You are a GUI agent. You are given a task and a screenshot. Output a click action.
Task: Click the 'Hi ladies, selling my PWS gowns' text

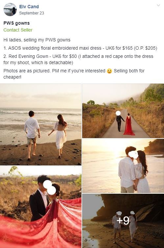[37, 40]
